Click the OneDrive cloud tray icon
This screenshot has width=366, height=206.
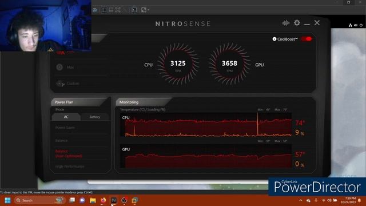(x=308, y=200)
